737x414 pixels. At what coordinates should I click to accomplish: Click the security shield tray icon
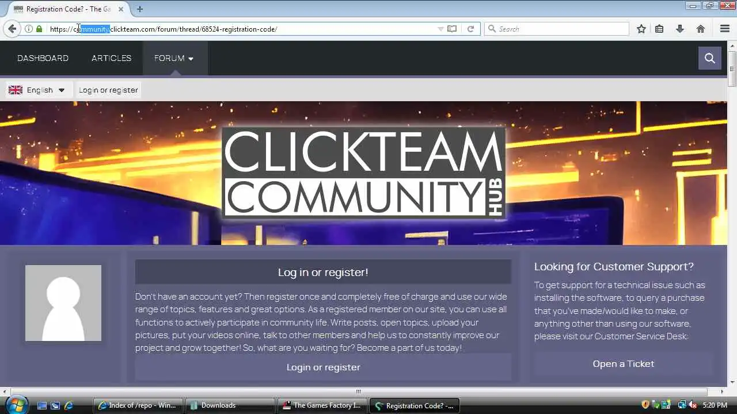(x=645, y=405)
